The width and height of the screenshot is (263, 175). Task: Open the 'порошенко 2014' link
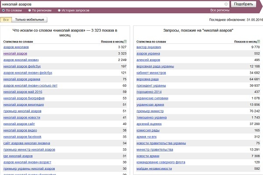pyautogui.click(x=149, y=92)
